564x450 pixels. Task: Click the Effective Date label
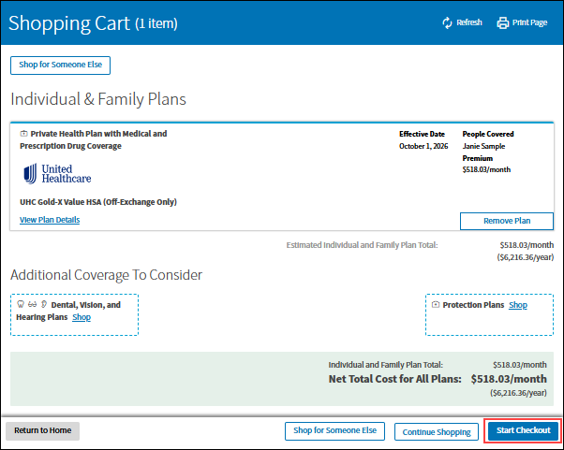click(422, 134)
